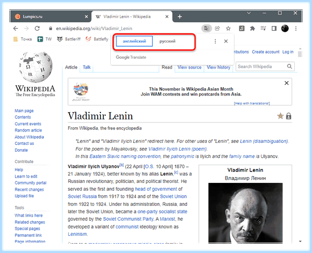Viewport: 312px width, 253px height.
Task: Open Contents sidebar link
Action: 23,117
